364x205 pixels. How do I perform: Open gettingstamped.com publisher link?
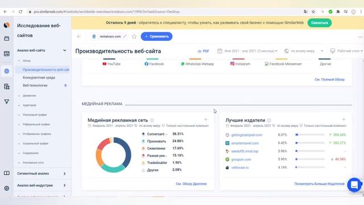[246, 135]
